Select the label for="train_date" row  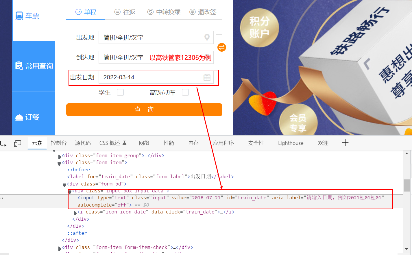click(150, 177)
